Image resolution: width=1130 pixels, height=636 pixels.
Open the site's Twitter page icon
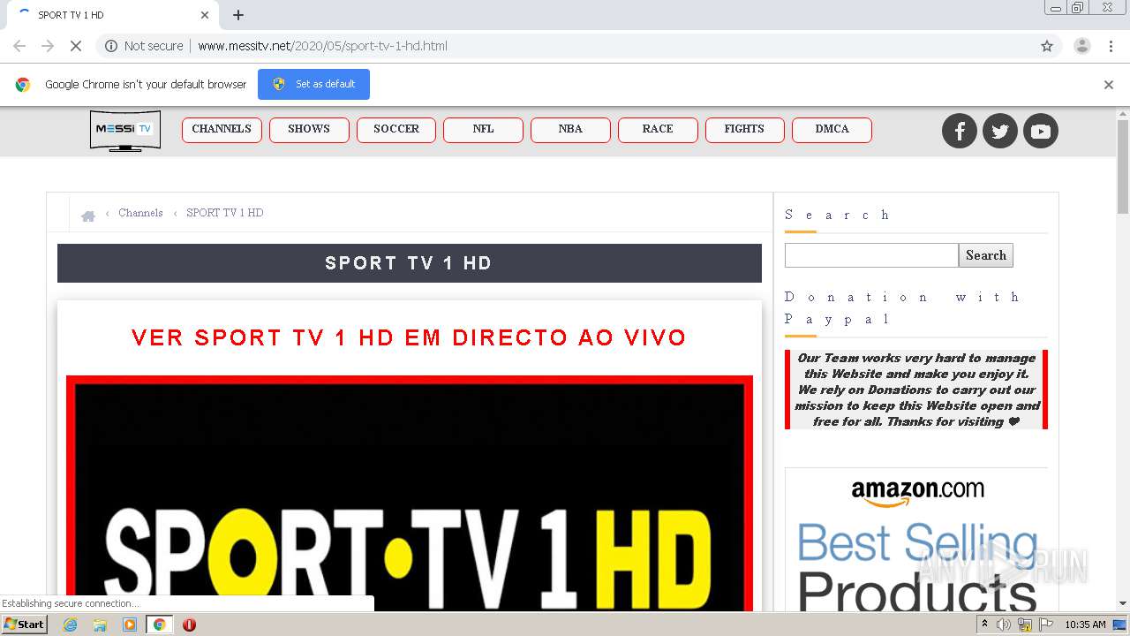point(1000,131)
